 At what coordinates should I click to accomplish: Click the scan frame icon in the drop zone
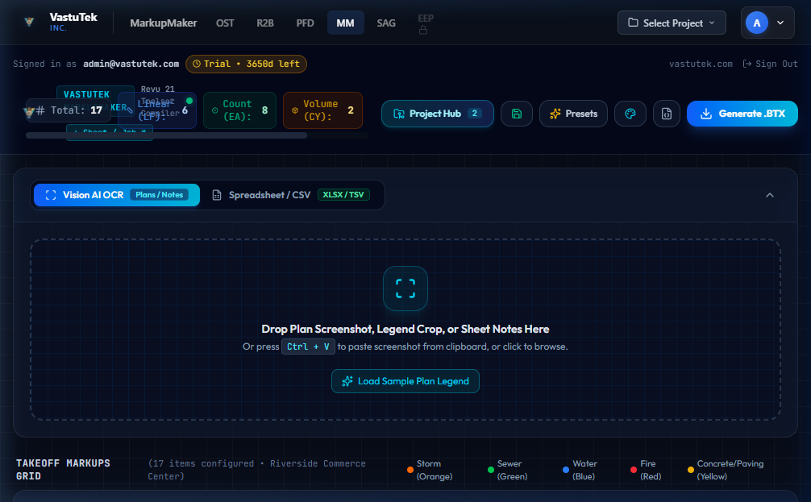(405, 288)
